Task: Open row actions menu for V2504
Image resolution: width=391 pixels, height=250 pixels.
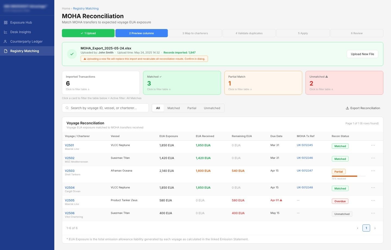Action: coord(373,188)
